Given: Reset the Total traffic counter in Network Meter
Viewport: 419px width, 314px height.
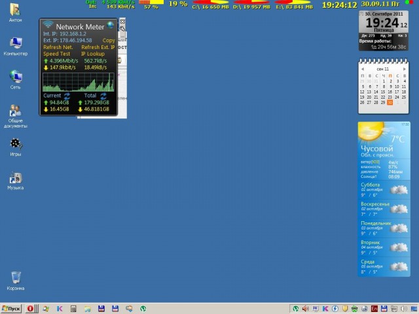Looking at the screenshot, I should [x=102, y=96].
